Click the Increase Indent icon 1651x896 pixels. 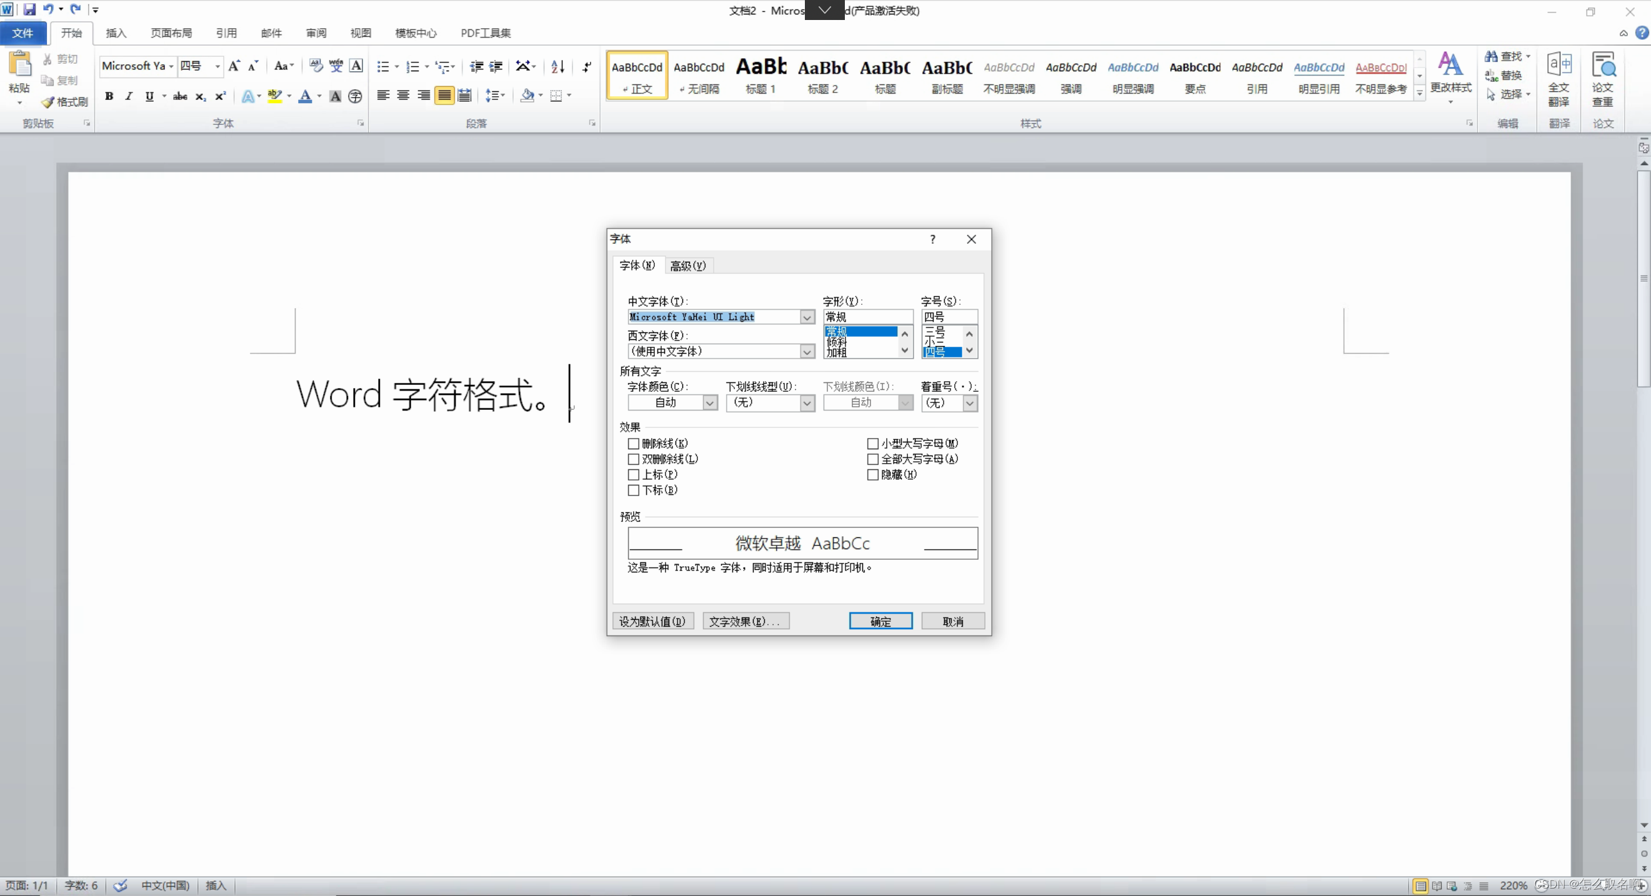(496, 67)
